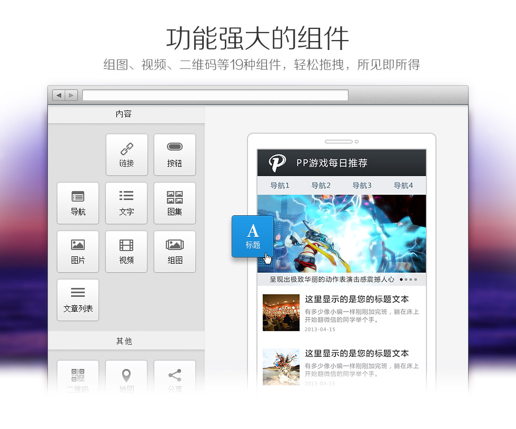Select the 视频 video component

click(126, 252)
